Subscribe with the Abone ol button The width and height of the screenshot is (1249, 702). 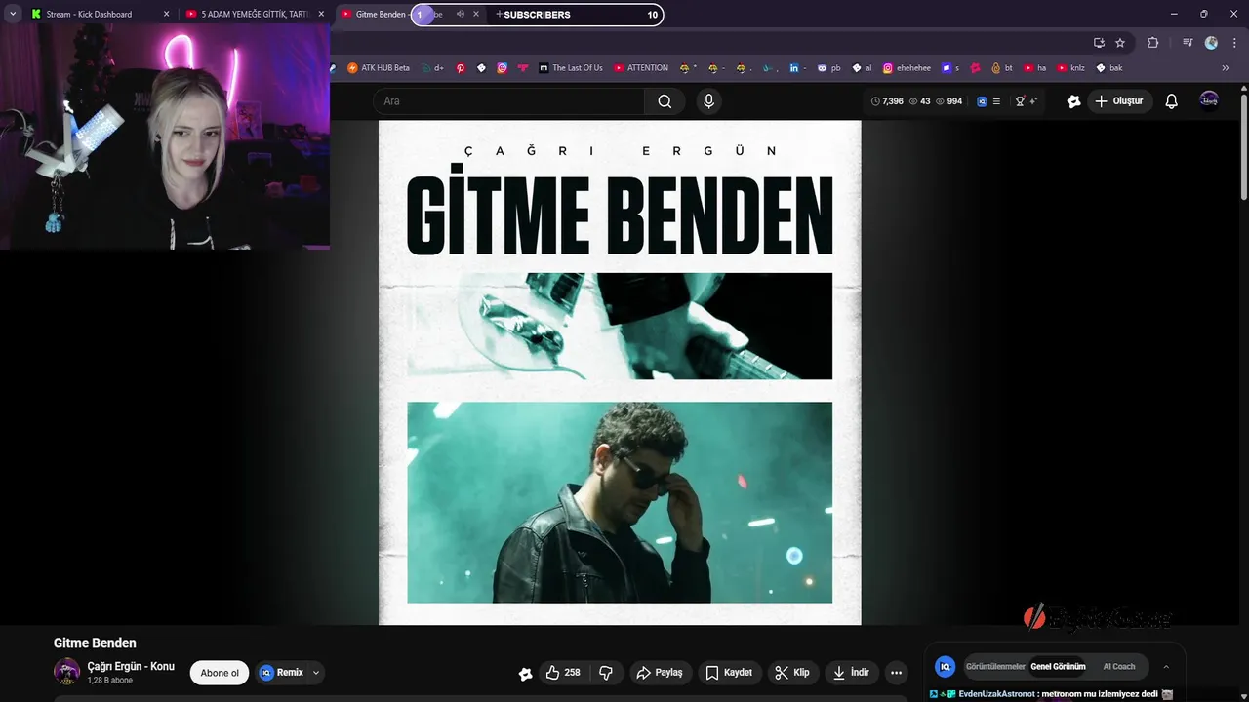(x=220, y=673)
